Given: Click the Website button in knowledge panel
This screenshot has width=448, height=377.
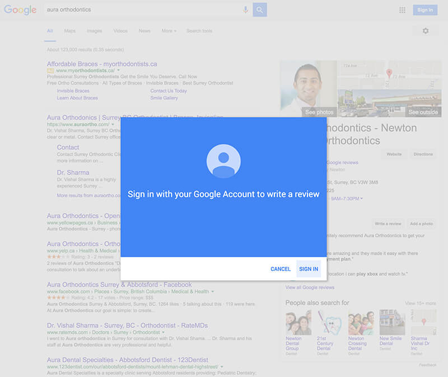Looking at the screenshot, I should pyautogui.click(x=394, y=154).
